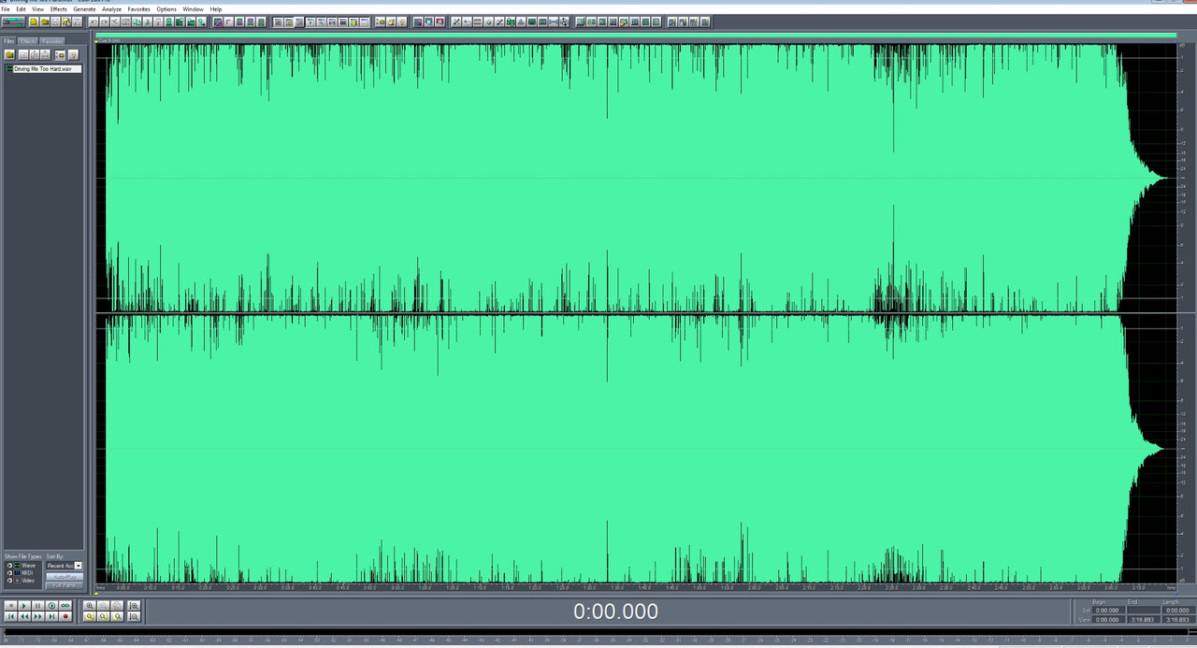
Task: Open the Edit menu
Action: pyautogui.click(x=21, y=9)
